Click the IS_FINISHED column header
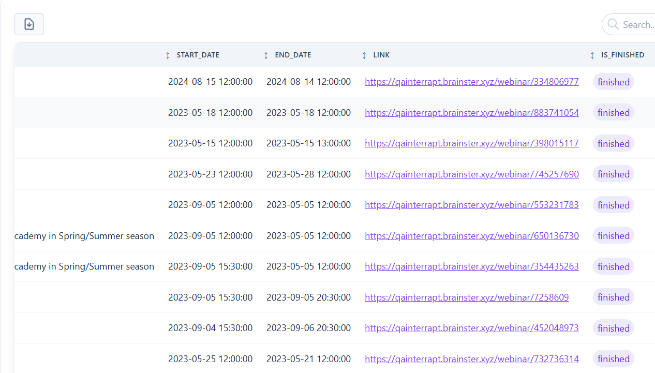Screen dimensions: 655x373 (622, 55)
